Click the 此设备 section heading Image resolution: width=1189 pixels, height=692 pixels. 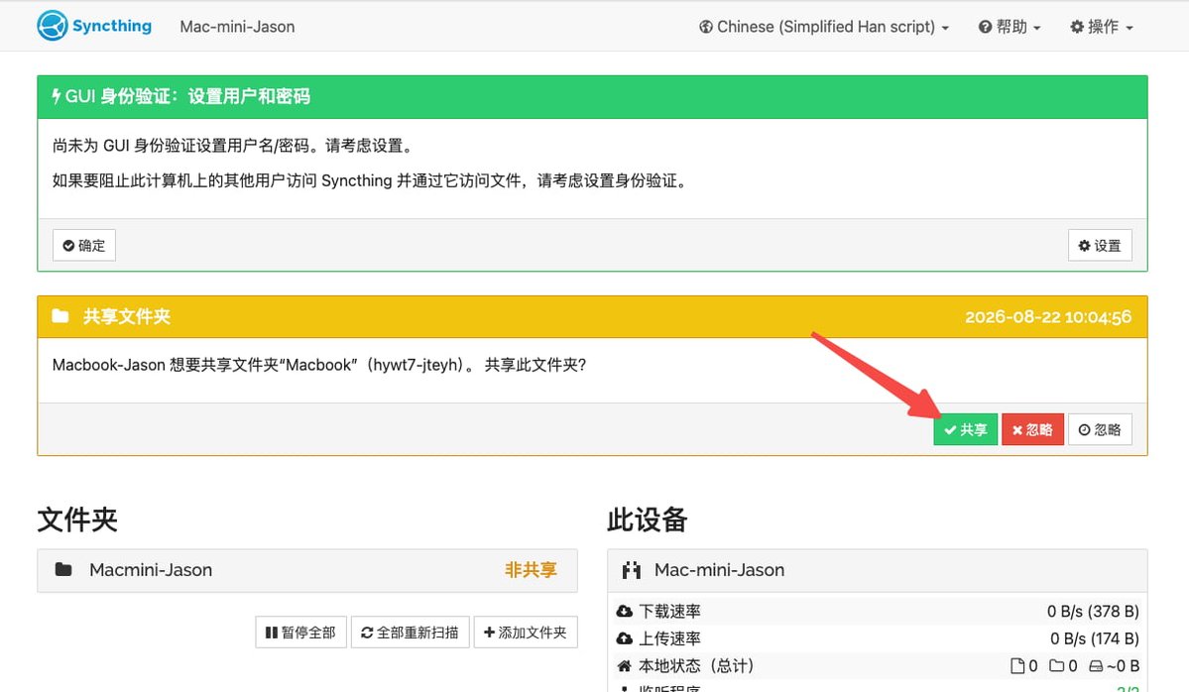[648, 519]
